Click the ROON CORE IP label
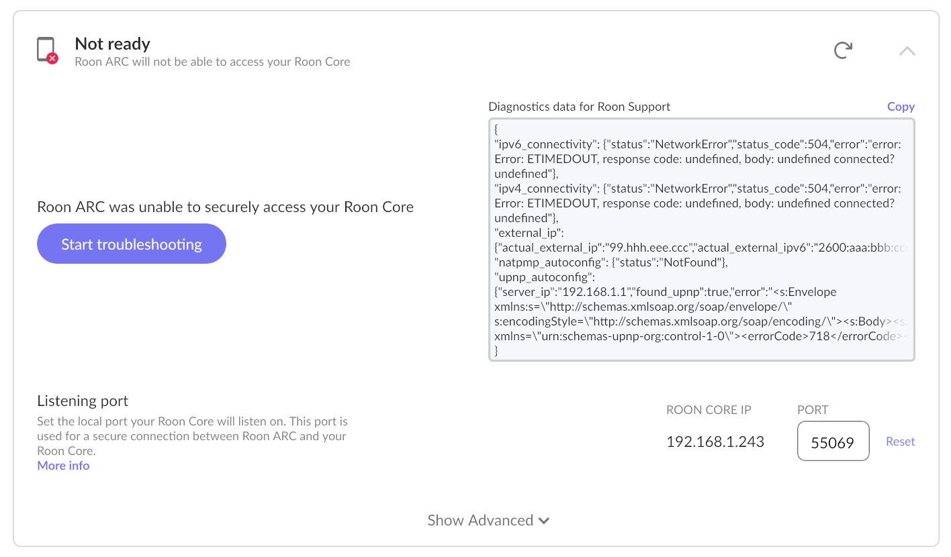This screenshot has height=557, width=951. click(x=709, y=410)
